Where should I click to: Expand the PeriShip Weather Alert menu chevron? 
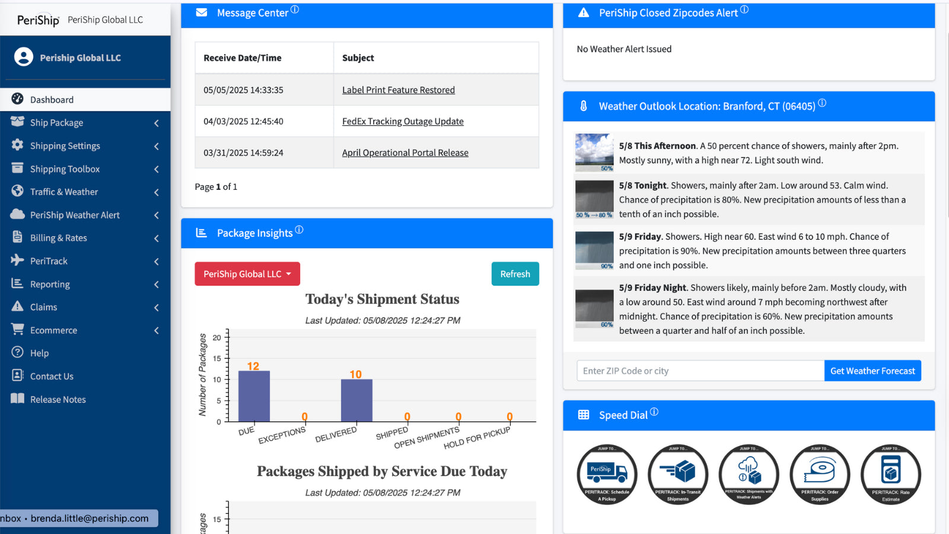point(157,215)
